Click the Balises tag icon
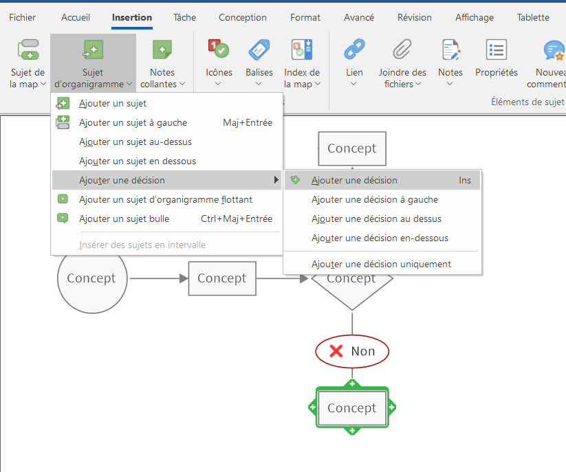Image resolution: width=566 pixels, height=472 pixels. point(259,50)
